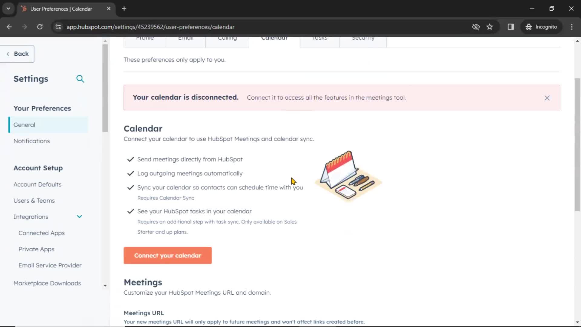581x327 pixels.
Task: Click the HubSpot address bar URL field
Action: tap(150, 27)
